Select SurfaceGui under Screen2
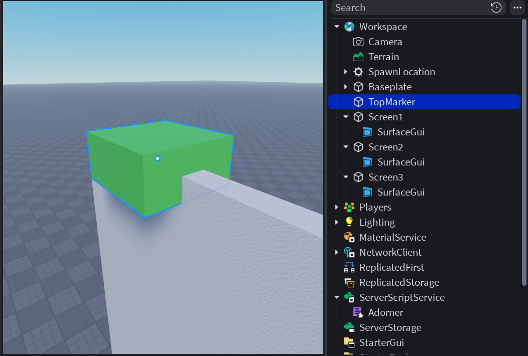Image resolution: width=528 pixels, height=356 pixels. pos(401,162)
